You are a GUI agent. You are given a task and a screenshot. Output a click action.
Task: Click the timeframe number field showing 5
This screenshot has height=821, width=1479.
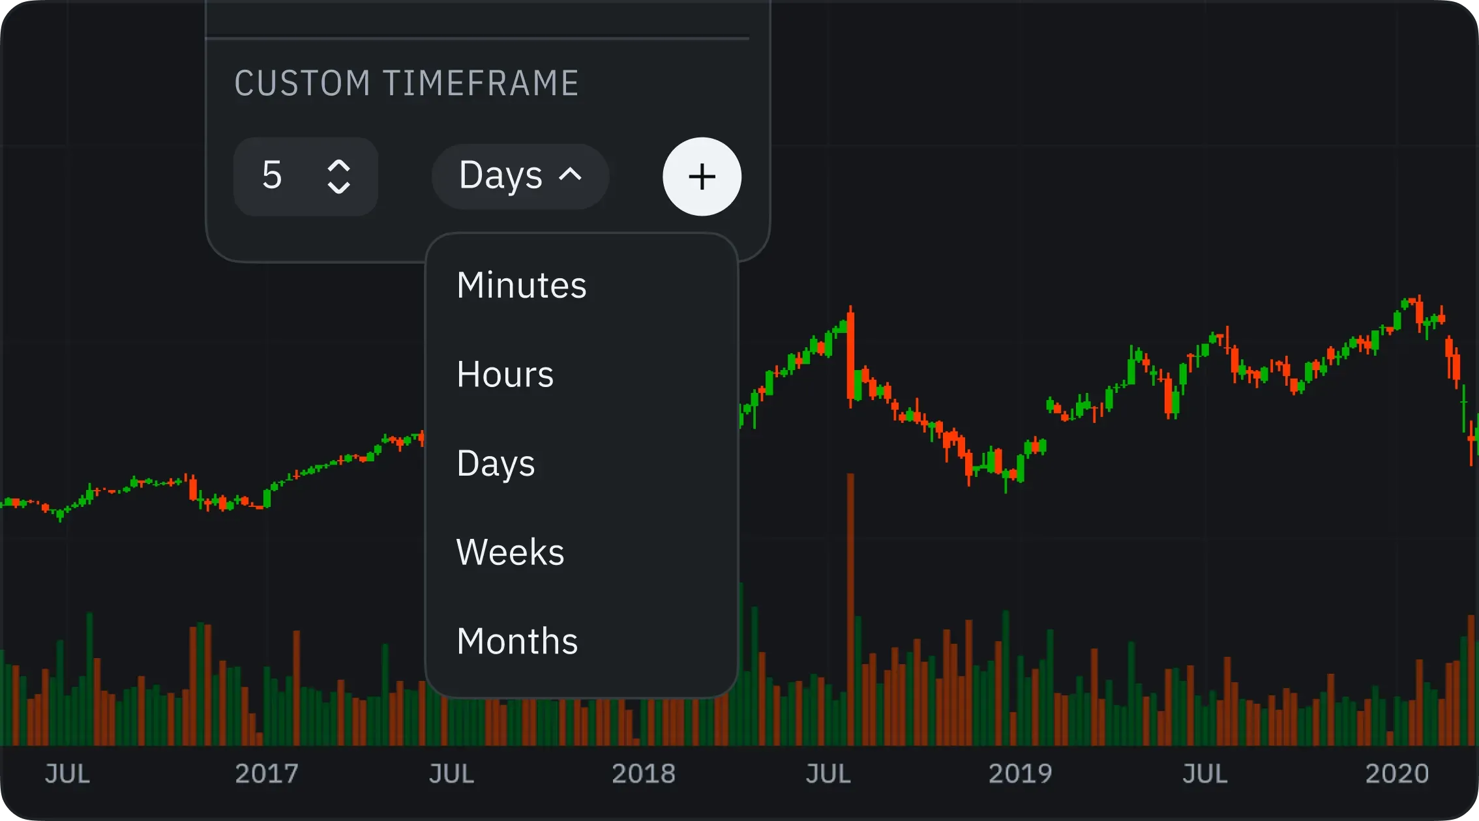point(273,176)
